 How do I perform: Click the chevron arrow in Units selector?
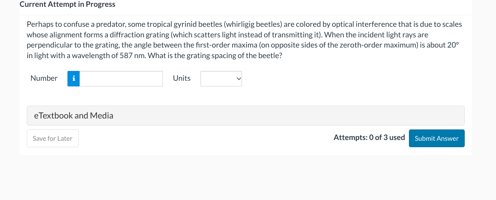238,78
